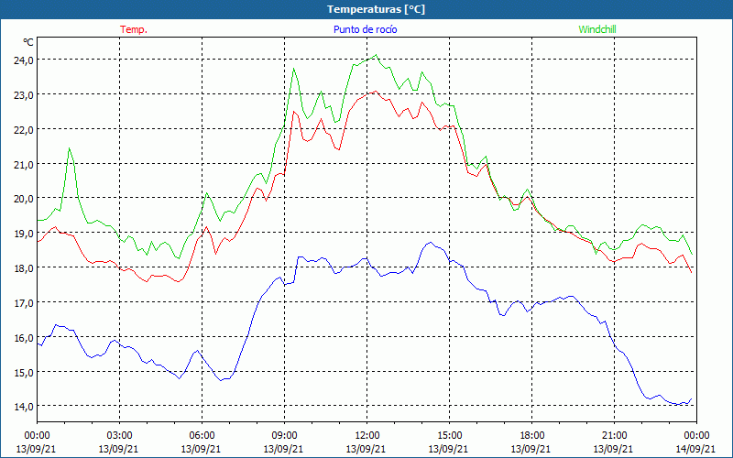Click the 21,0 y-axis value
Screen dimensions: 733x458
24,164
